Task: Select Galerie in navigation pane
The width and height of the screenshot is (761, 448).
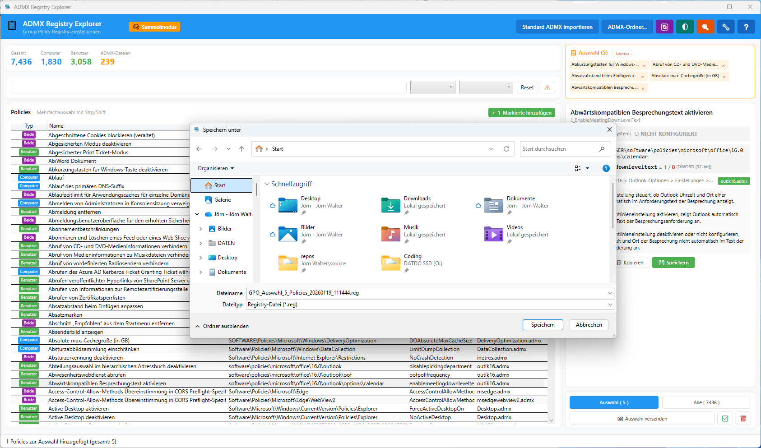Action: (x=222, y=200)
